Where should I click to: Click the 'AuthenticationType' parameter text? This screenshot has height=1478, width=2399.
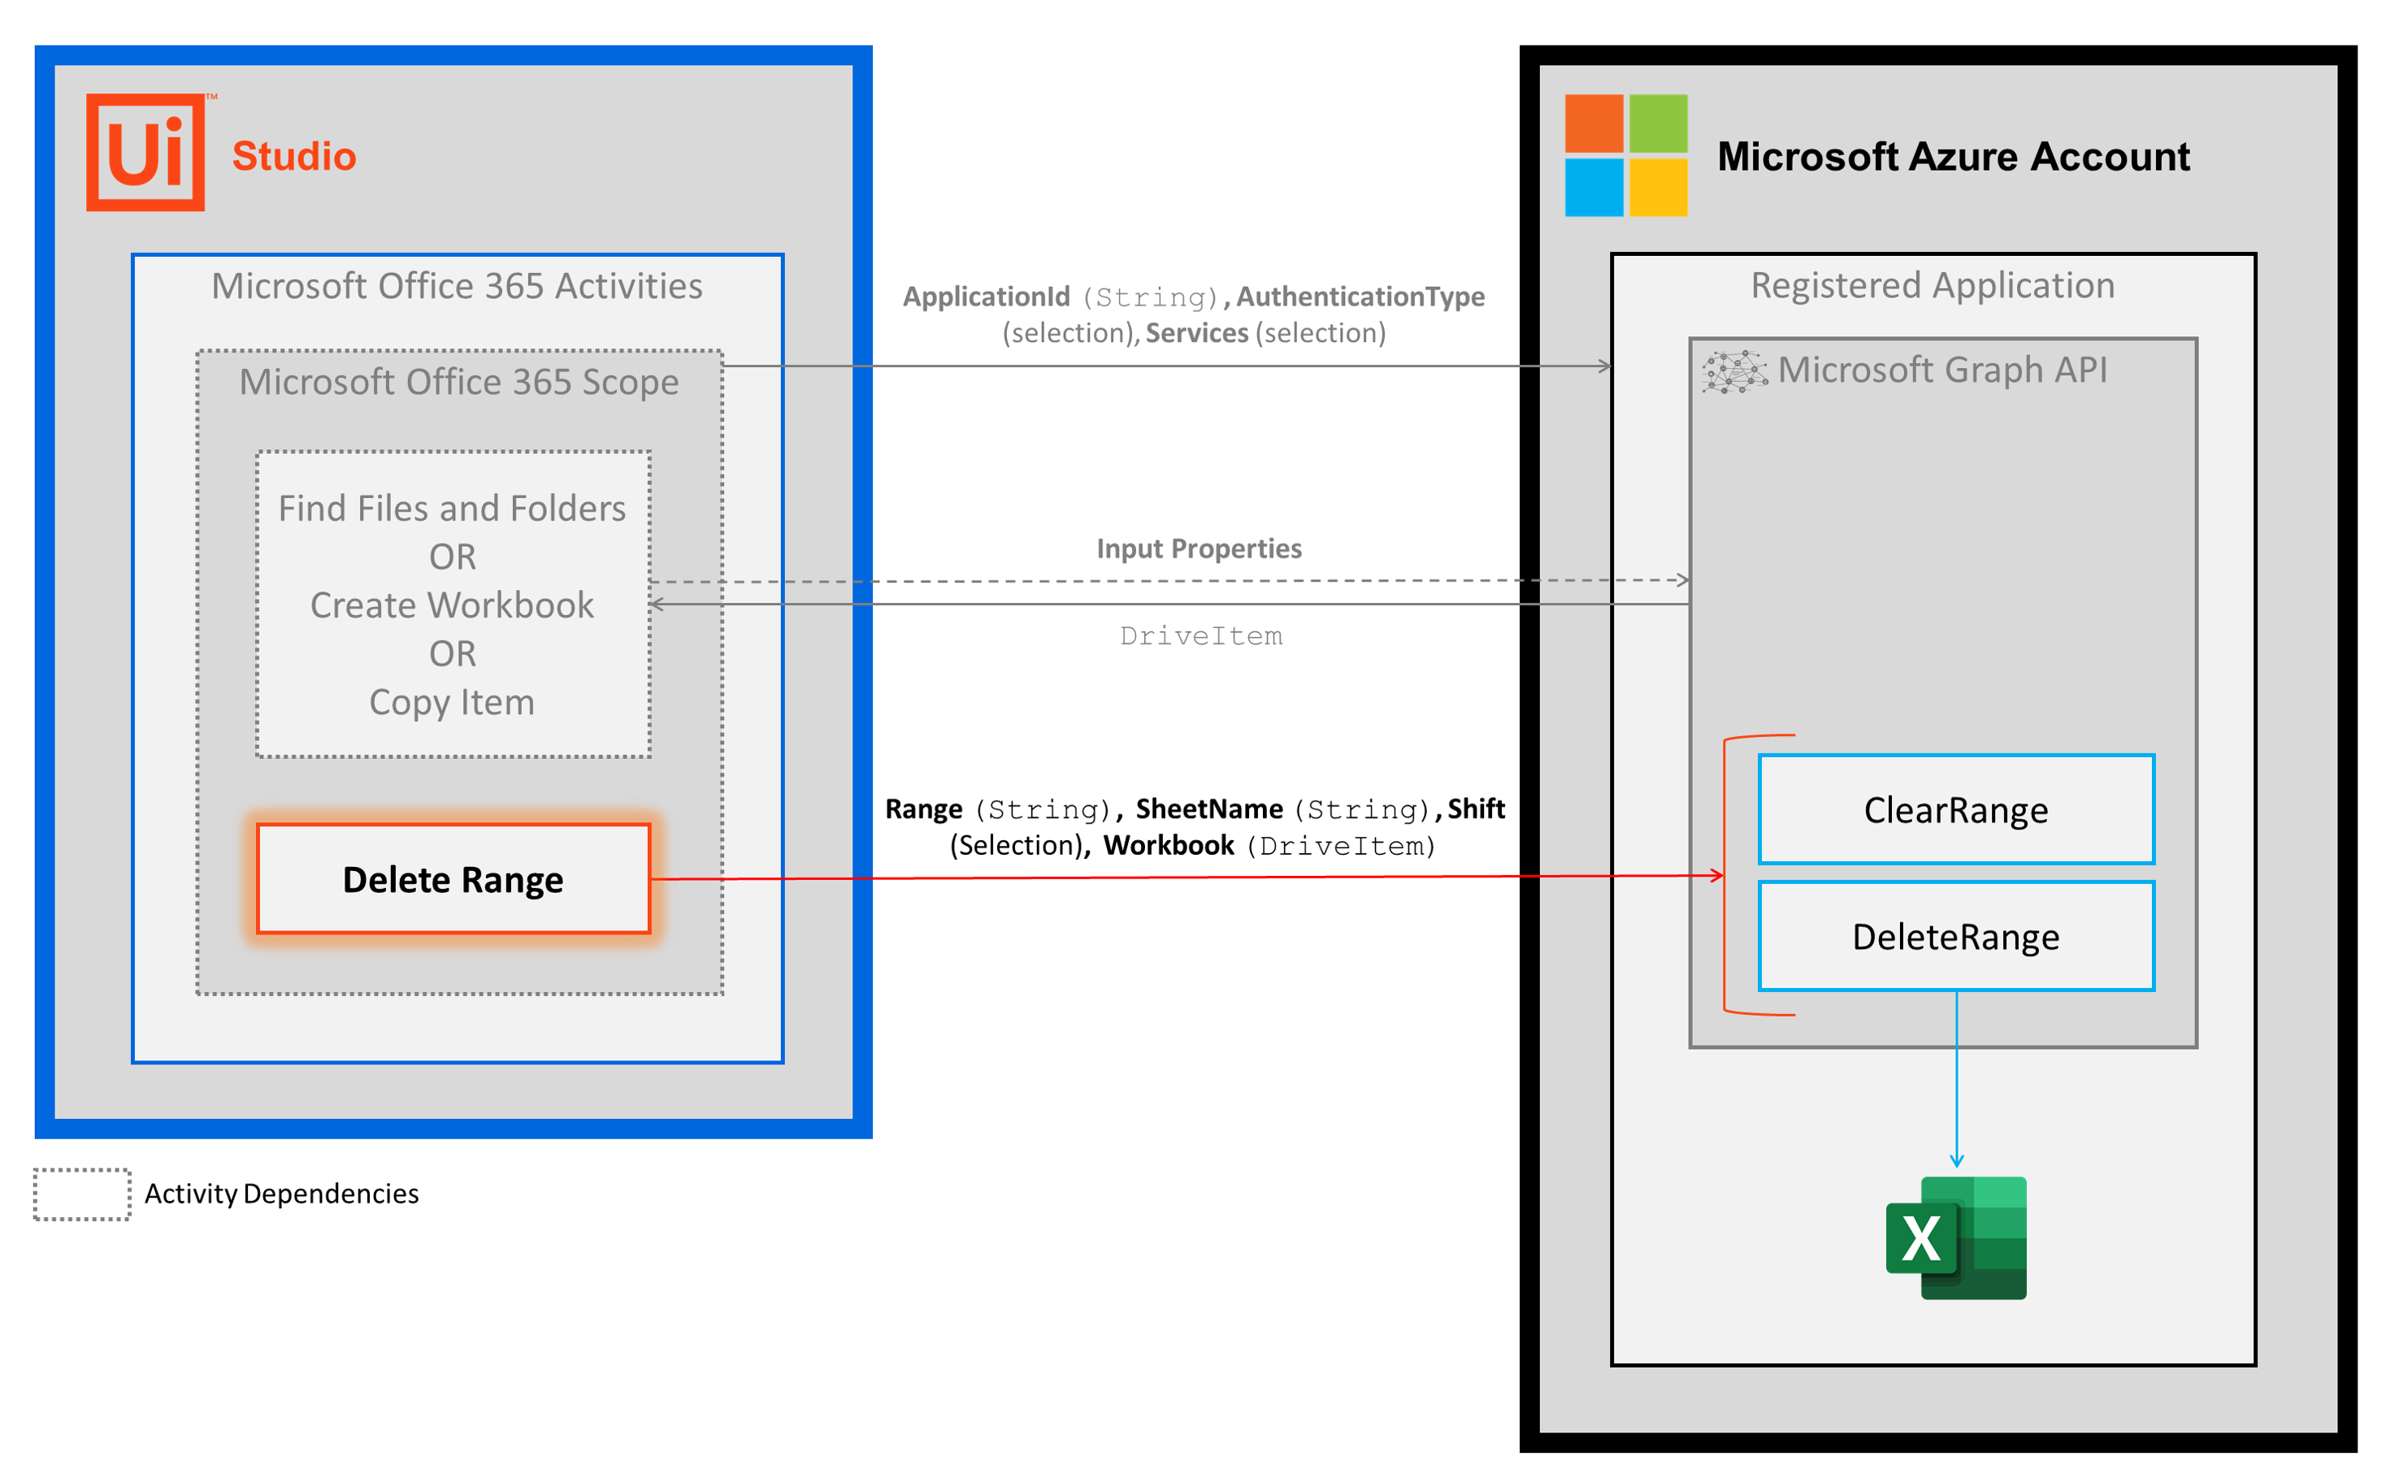1360,297
